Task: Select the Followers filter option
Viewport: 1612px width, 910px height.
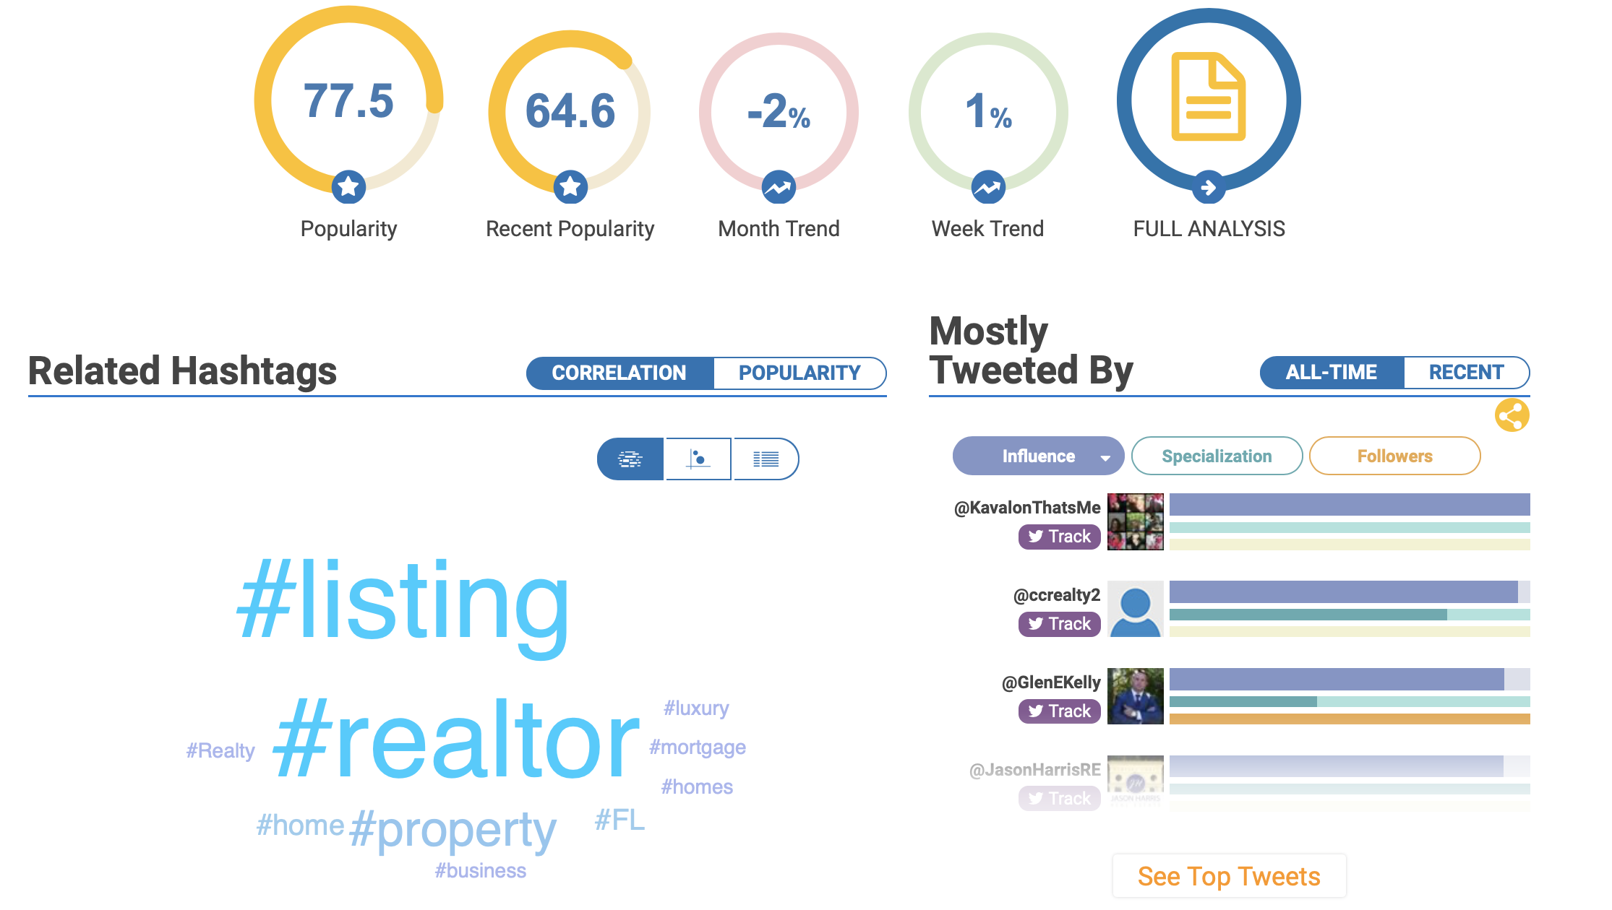Action: (x=1393, y=454)
